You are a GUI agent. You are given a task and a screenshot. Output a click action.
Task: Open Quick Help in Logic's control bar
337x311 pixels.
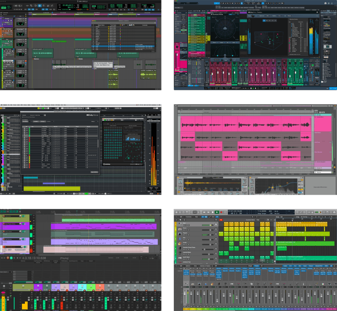183,212
